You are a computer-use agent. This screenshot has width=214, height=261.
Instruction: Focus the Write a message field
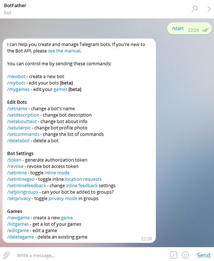90,255
